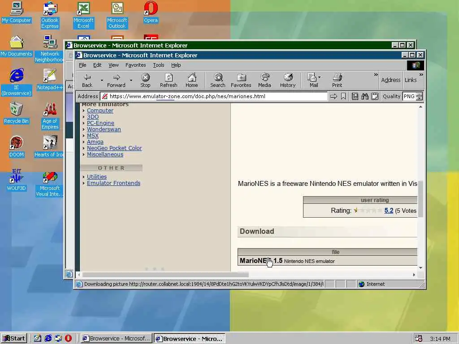Launch Internet Explorer from quick launch bar
The image size is (459, 344).
pyautogui.click(x=48, y=339)
